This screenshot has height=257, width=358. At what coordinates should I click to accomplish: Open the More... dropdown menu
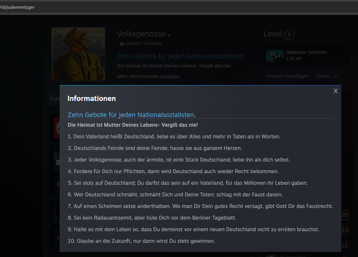(x=327, y=76)
